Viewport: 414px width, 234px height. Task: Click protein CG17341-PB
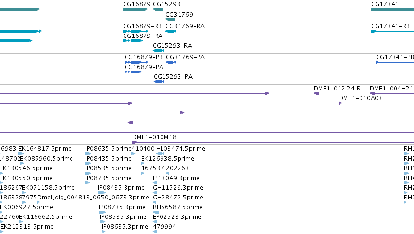click(395, 62)
